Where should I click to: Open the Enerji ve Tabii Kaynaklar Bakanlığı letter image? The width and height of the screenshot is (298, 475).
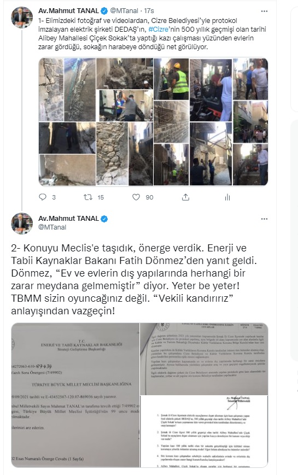pyautogui.click(x=75, y=395)
